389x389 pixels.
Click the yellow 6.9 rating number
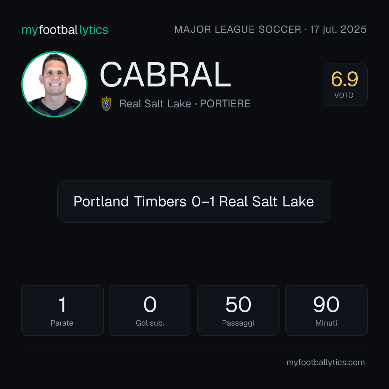[x=345, y=79]
